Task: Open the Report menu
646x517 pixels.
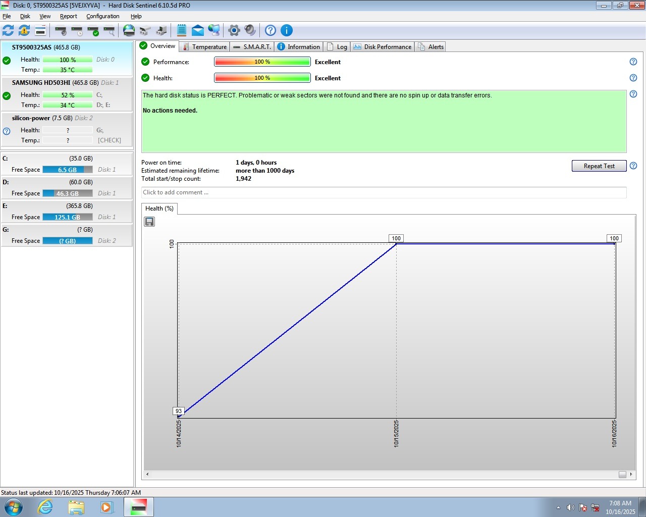Action: [x=68, y=16]
